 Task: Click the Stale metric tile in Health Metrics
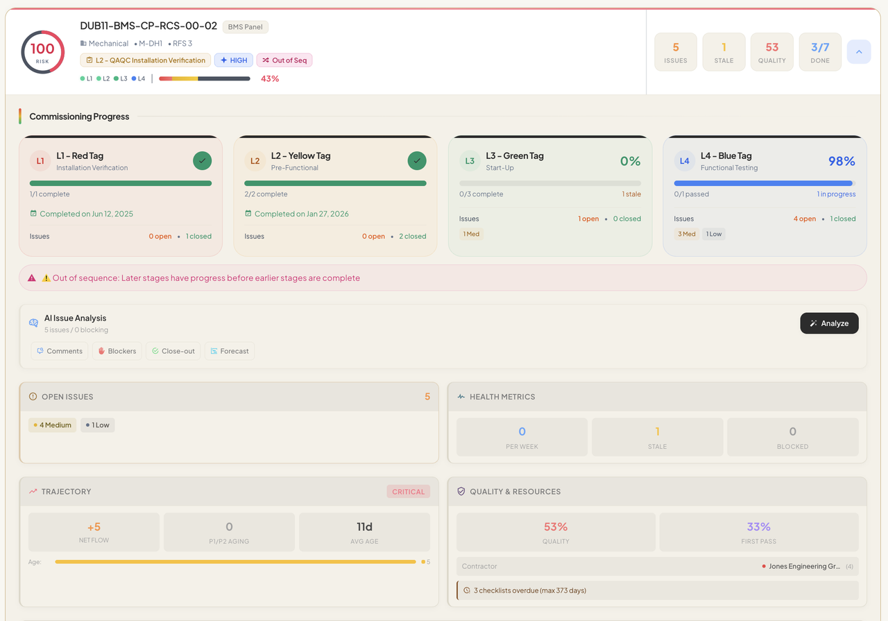tap(657, 437)
